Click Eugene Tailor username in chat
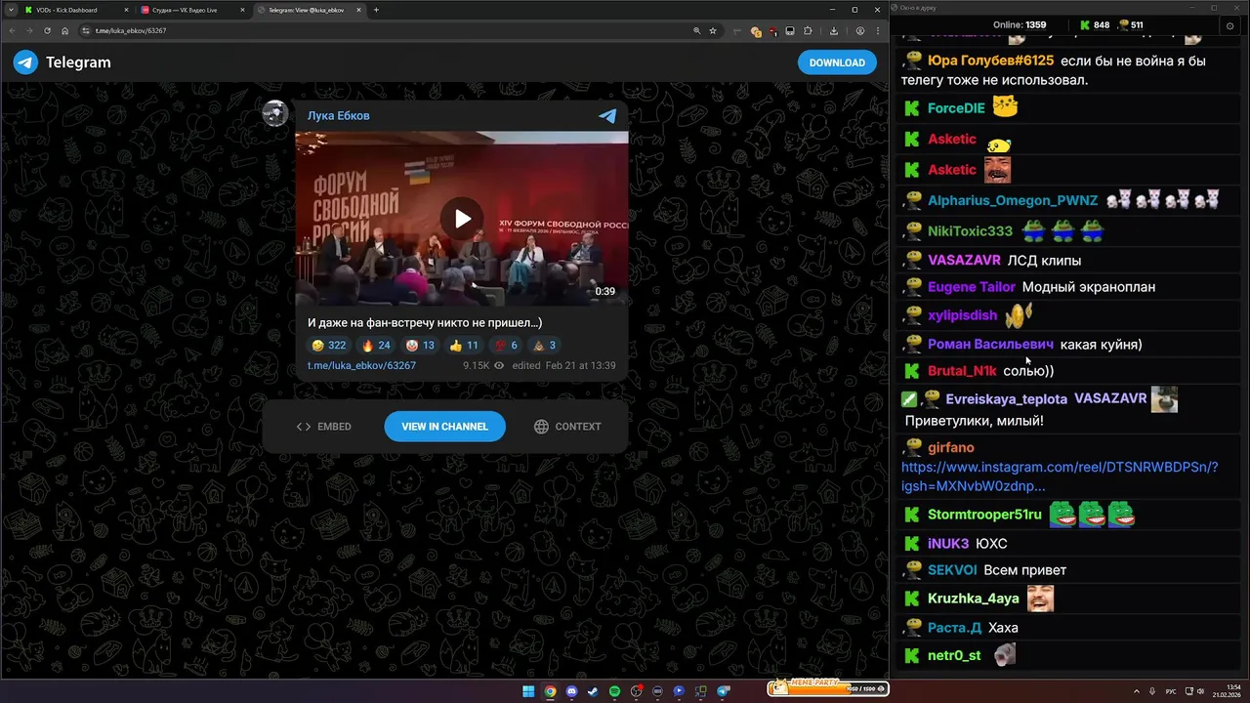Image resolution: width=1250 pixels, height=703 pixels. point(972,287)
